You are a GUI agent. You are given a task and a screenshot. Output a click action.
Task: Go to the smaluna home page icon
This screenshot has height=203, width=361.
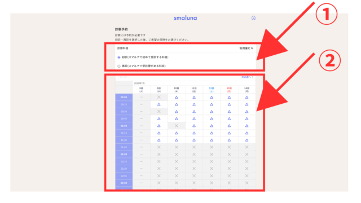[x=253, y=17]
